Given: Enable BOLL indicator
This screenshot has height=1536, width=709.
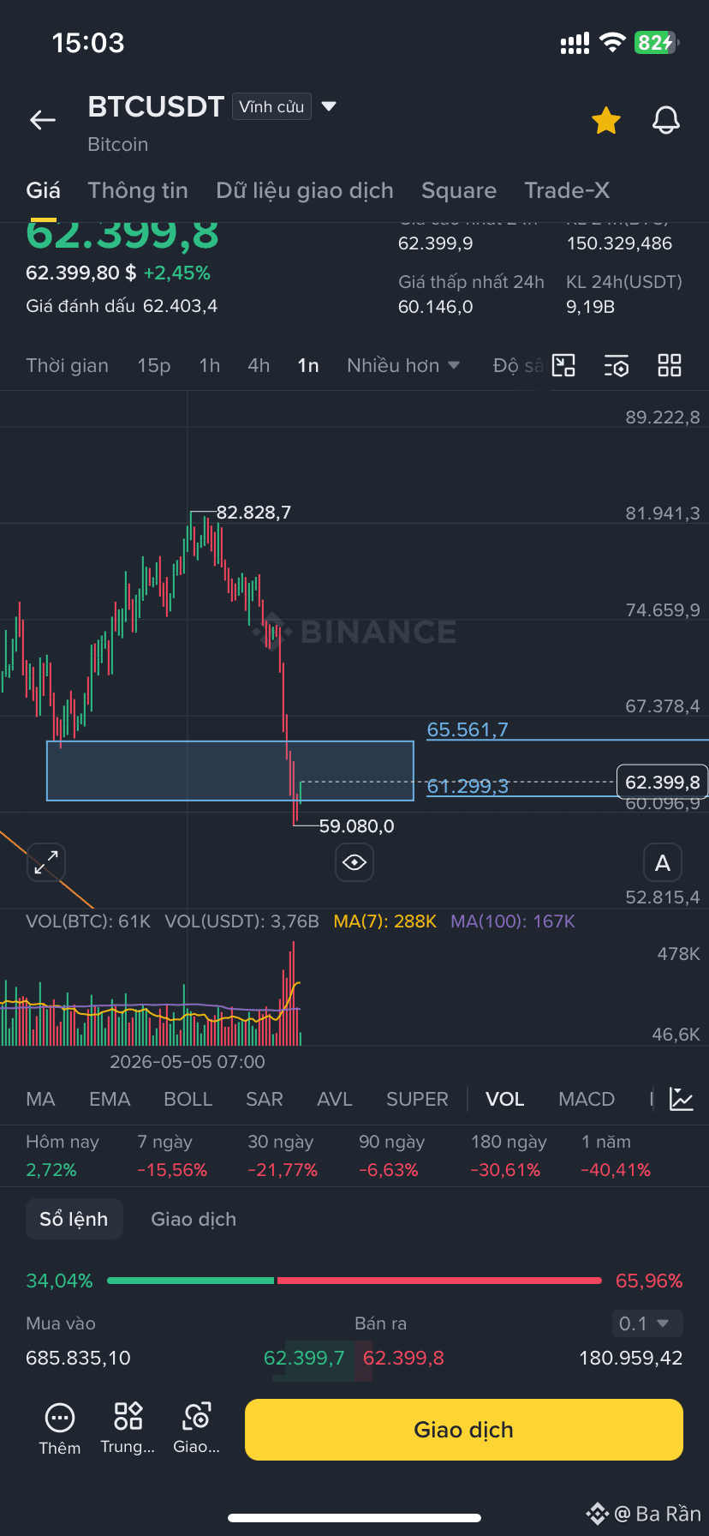Looking at the screenshot, I should 188,1099.
